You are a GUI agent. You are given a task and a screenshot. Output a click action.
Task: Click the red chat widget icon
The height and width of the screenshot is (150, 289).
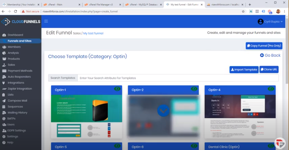coord(280,142)
